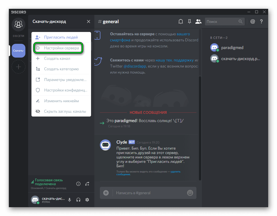Click the pin icon in channel header

tap(190, 21)
